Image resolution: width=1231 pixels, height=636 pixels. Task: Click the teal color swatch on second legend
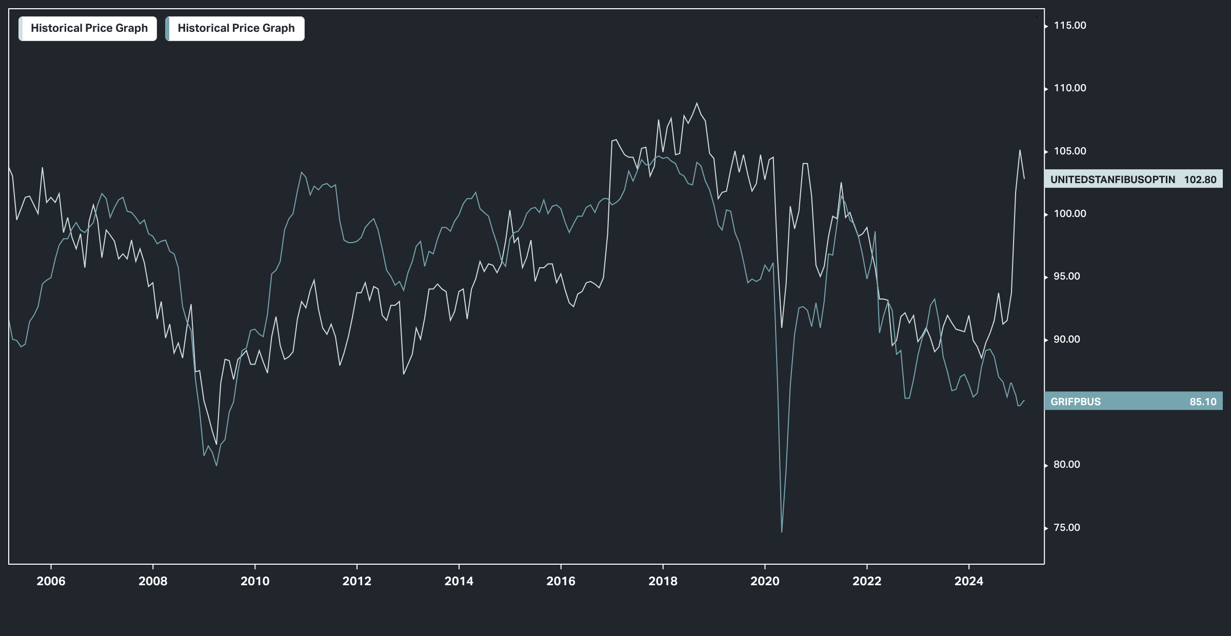167,28
